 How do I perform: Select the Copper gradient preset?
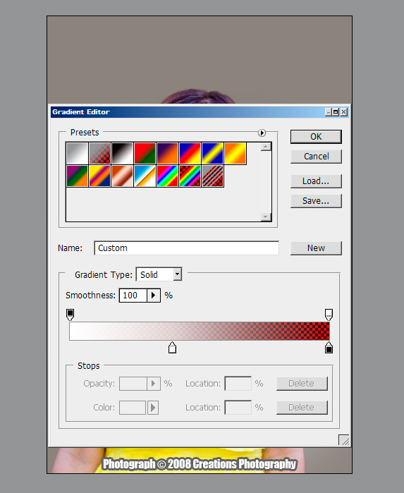coord(122,176)
